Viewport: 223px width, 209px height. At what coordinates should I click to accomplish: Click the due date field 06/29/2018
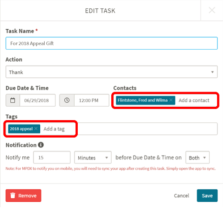(x=38, y=100)
